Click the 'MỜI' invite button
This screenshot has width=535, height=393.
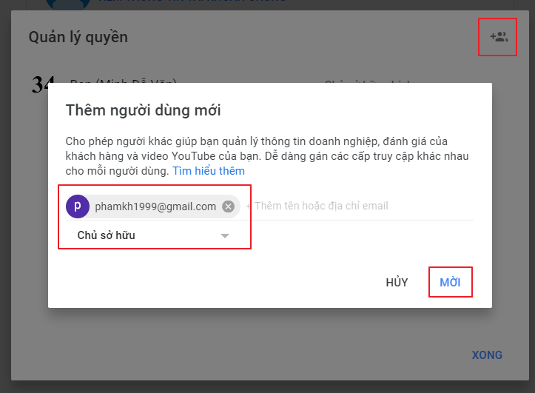point(450,282)
